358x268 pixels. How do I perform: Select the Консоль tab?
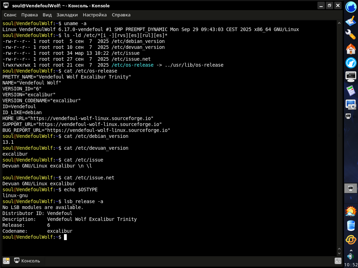27,261
